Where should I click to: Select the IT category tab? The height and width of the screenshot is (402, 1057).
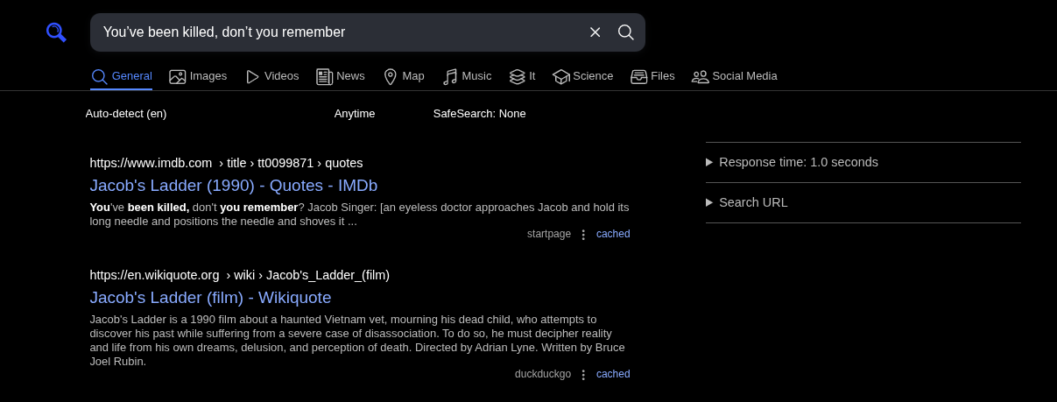tap(522, 76)
